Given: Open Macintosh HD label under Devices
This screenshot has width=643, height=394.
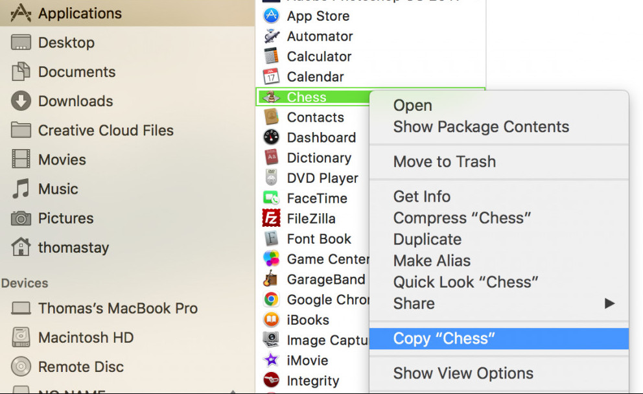Looking at the screenshot, I should (86, 338).
